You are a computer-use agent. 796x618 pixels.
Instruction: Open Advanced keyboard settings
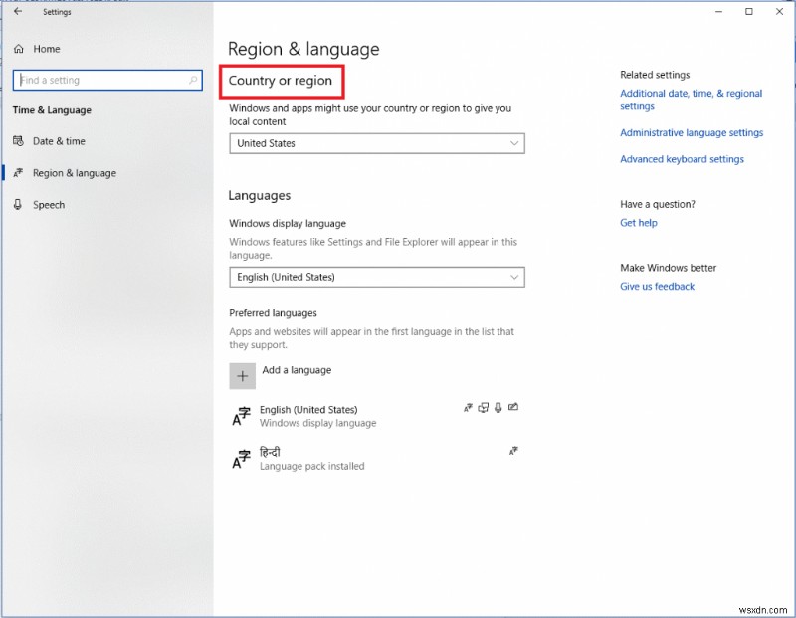682,158
